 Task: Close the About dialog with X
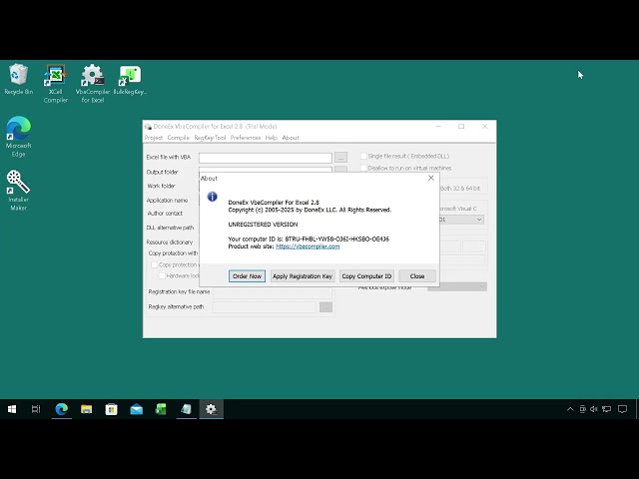(430, 178)
